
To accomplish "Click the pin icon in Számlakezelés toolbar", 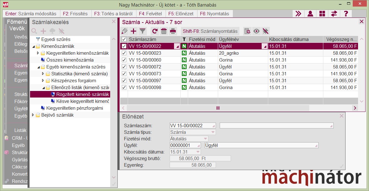I will [61, 31].
